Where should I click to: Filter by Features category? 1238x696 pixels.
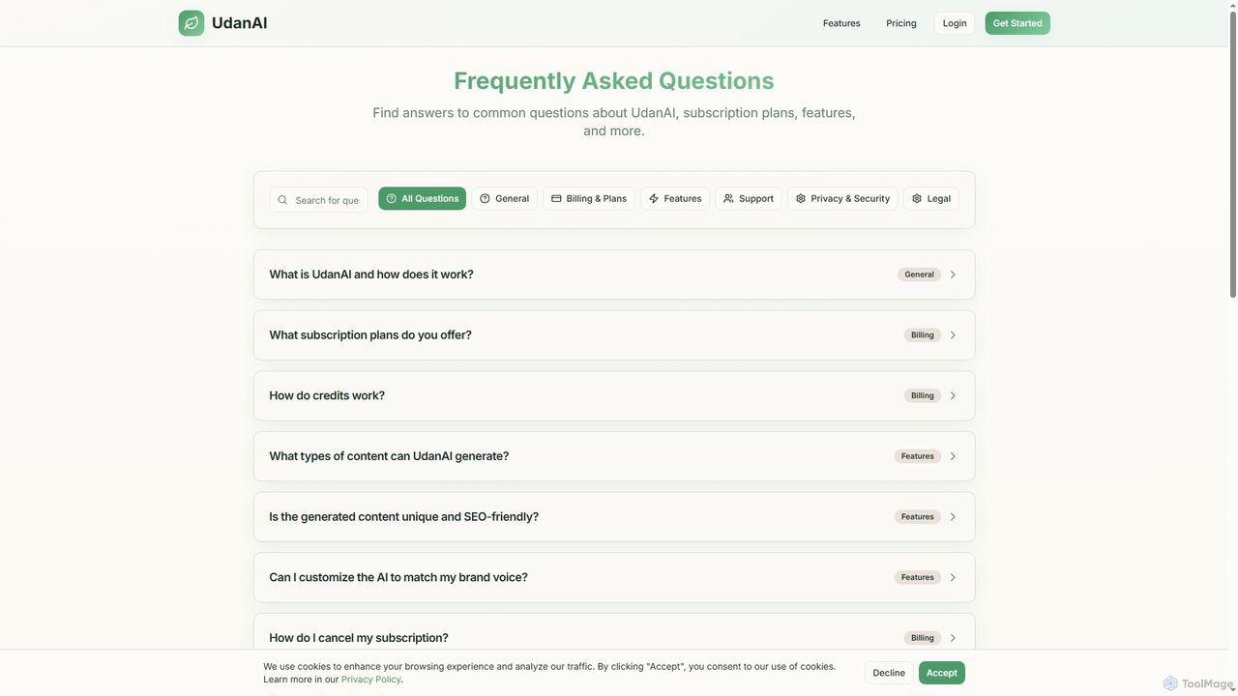675,198
